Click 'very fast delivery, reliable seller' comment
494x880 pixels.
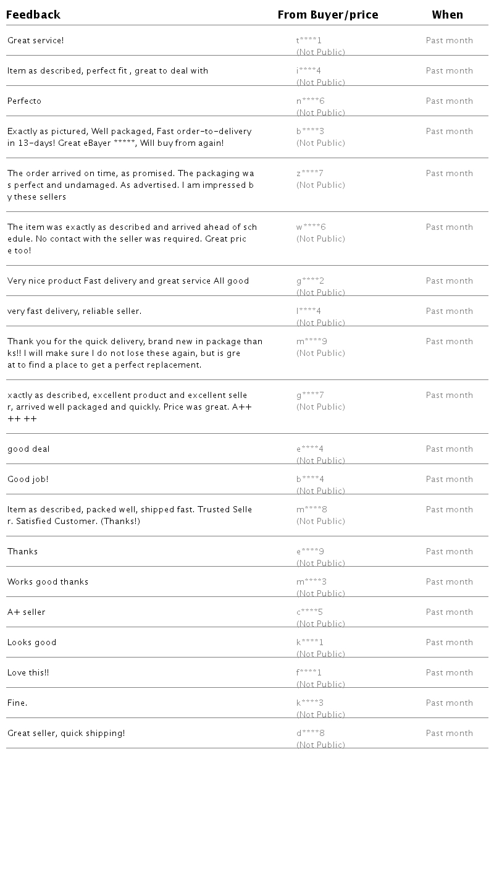tap(74, 311)
